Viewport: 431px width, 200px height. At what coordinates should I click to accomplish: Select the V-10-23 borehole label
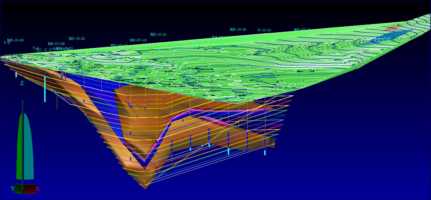coord(264,30)
